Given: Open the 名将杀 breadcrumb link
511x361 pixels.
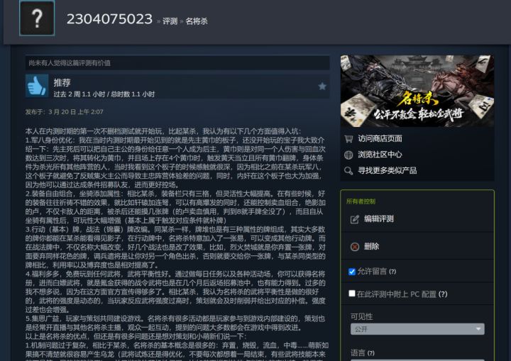Looking at the screenshot, I should click(x=197, y=21).
